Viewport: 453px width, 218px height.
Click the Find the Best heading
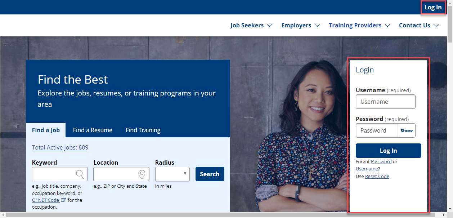(73, 79)
